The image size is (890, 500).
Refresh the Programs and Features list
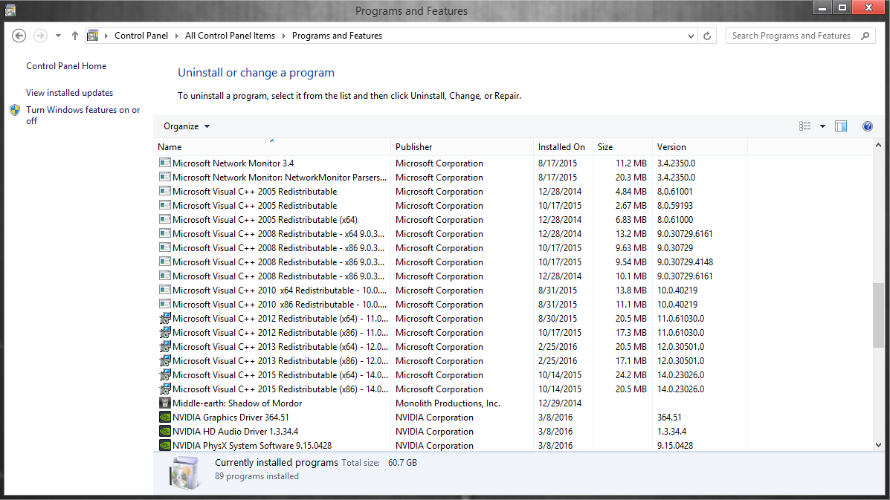pyautogui.click(x=707, y=36)
